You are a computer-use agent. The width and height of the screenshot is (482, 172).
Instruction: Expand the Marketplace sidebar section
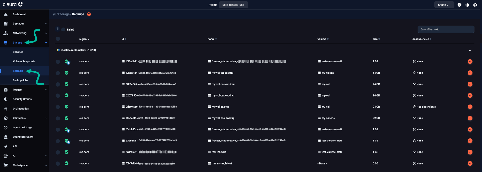[x=46, y=165]
